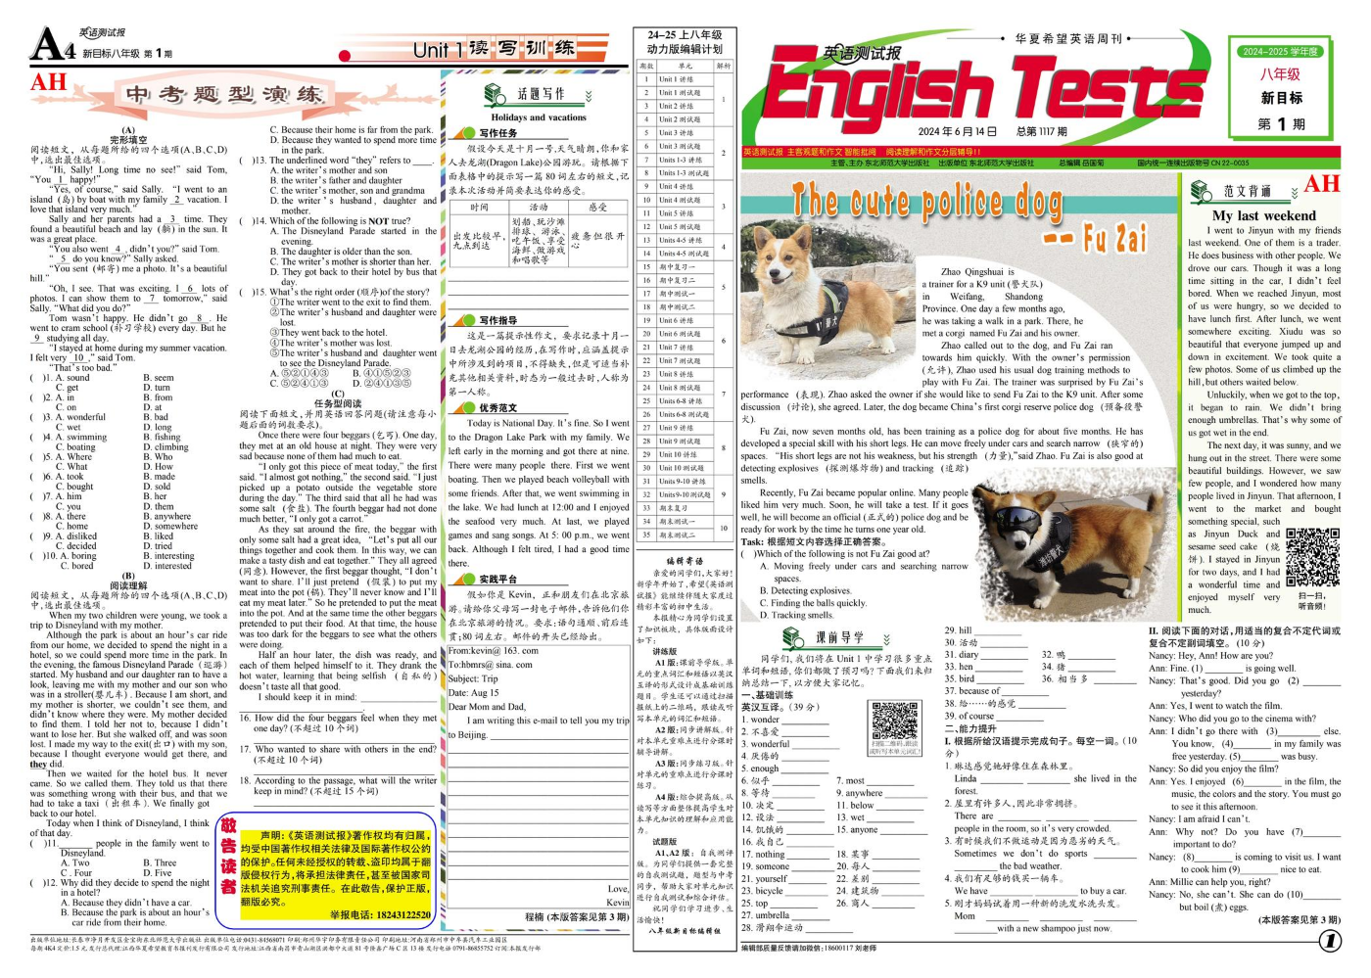Click answer option B. Detecting explosives.

click(805, 590)
